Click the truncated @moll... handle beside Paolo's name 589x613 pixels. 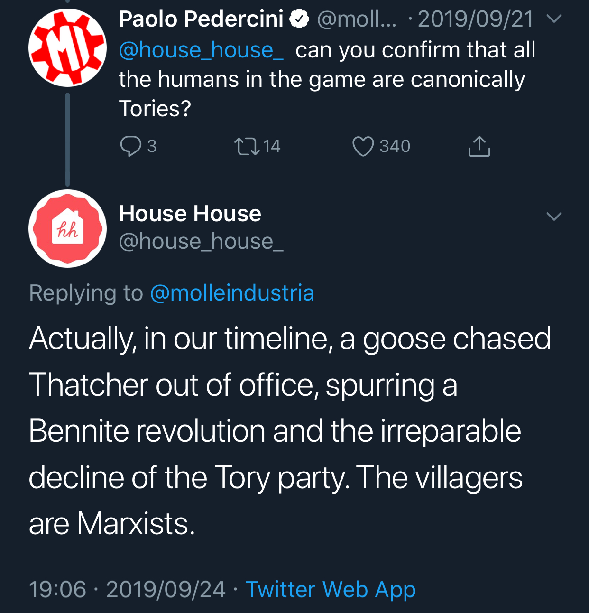pos(356,19)
